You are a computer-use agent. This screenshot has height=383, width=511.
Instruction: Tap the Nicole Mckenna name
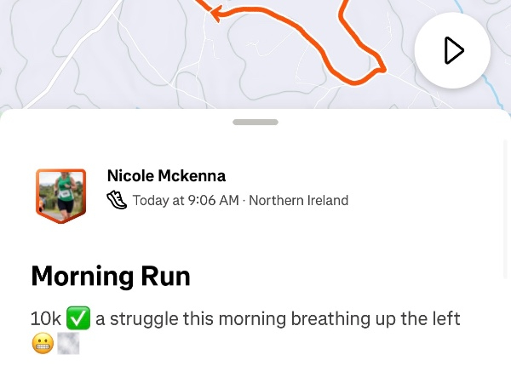pyautogui.click(x=166, y=176)
